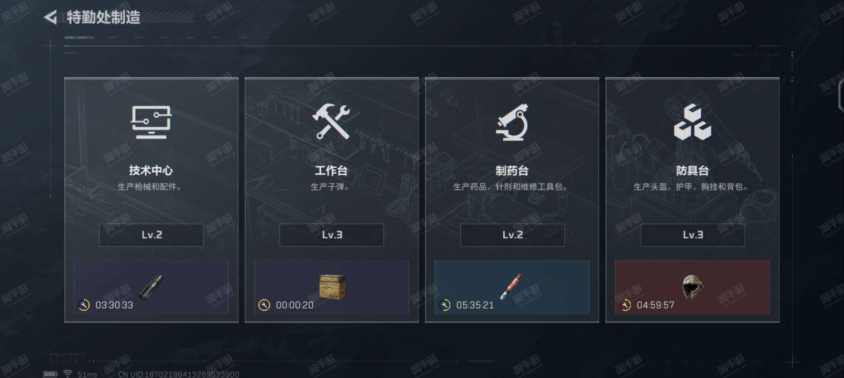This screenshot has height=378, width=844.
Task: Click the clock icon beside 05:35:21
Action: [x=445, y=305]
